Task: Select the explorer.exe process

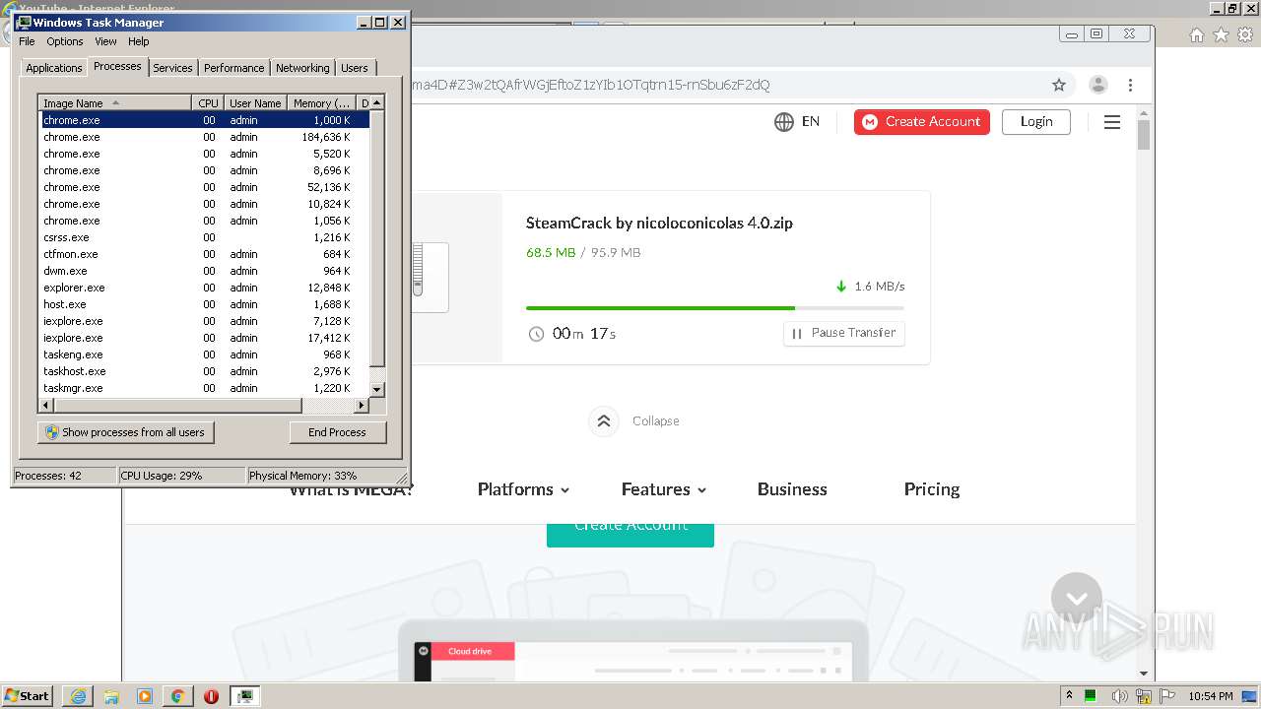Action: pyautogui.click(x=205, y=288)
